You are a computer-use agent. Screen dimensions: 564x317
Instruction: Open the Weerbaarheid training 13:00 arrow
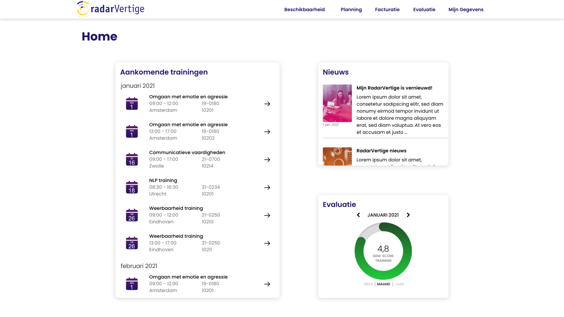coord(267,243)
